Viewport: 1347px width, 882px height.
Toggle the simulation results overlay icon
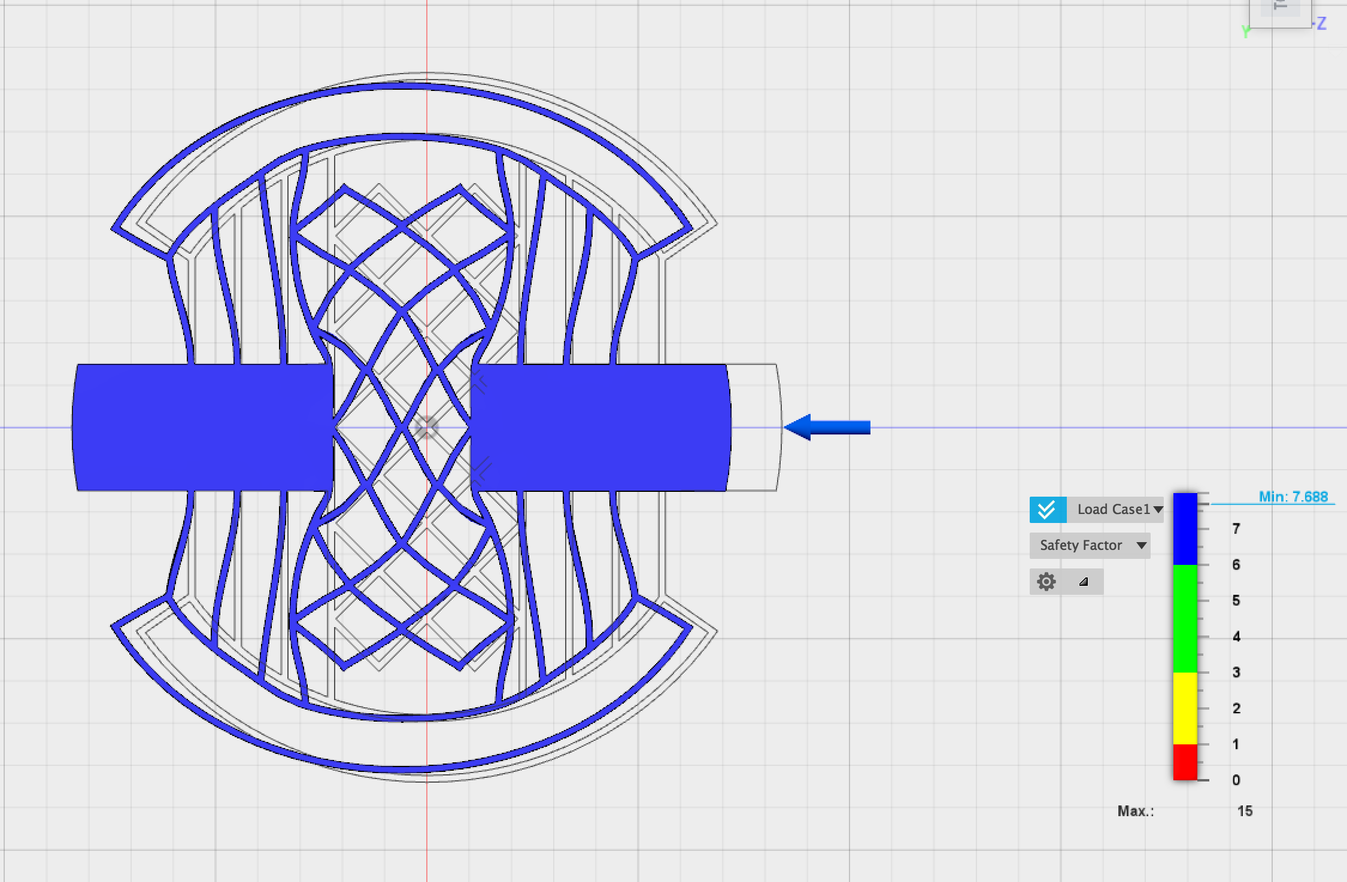(1046, 509)
